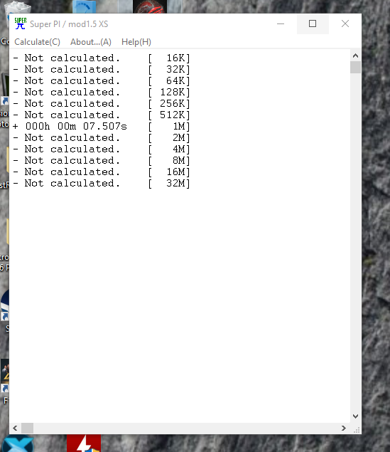The image size is (390, 452).
Task: Click the 32K Not calculated row
Action: 102,70
